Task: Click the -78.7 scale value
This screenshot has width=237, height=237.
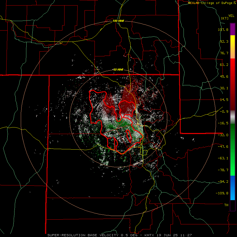Action: point(223,170)
